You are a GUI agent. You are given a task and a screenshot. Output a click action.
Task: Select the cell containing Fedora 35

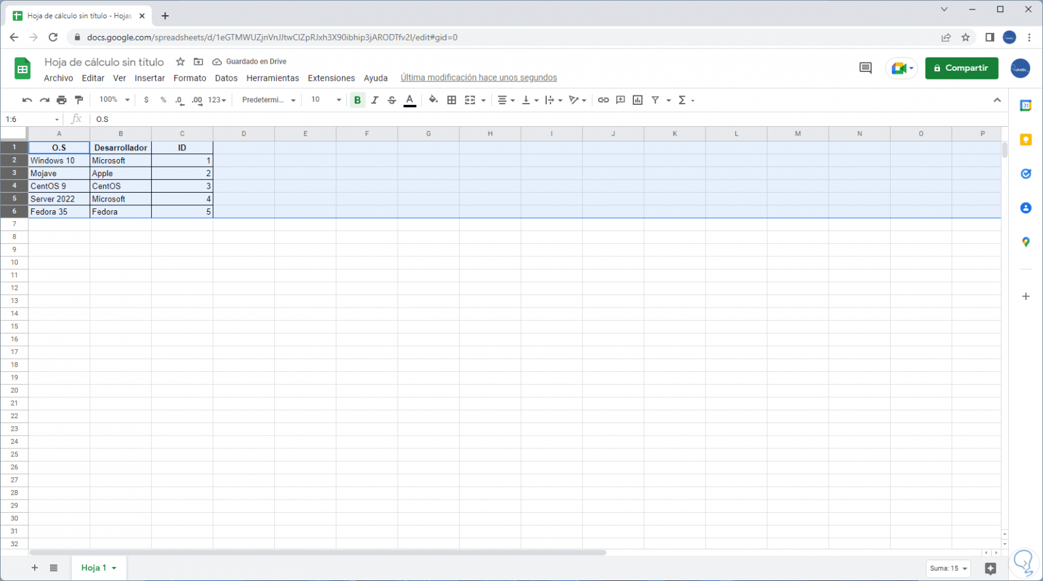59,212
